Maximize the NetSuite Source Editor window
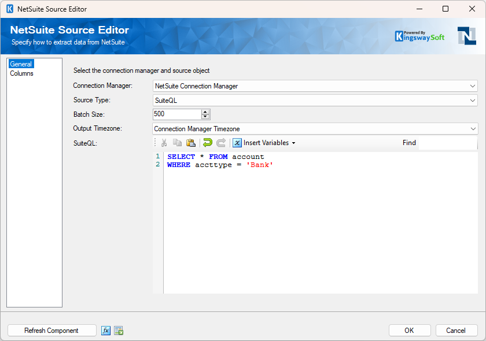 coord(446,9)
